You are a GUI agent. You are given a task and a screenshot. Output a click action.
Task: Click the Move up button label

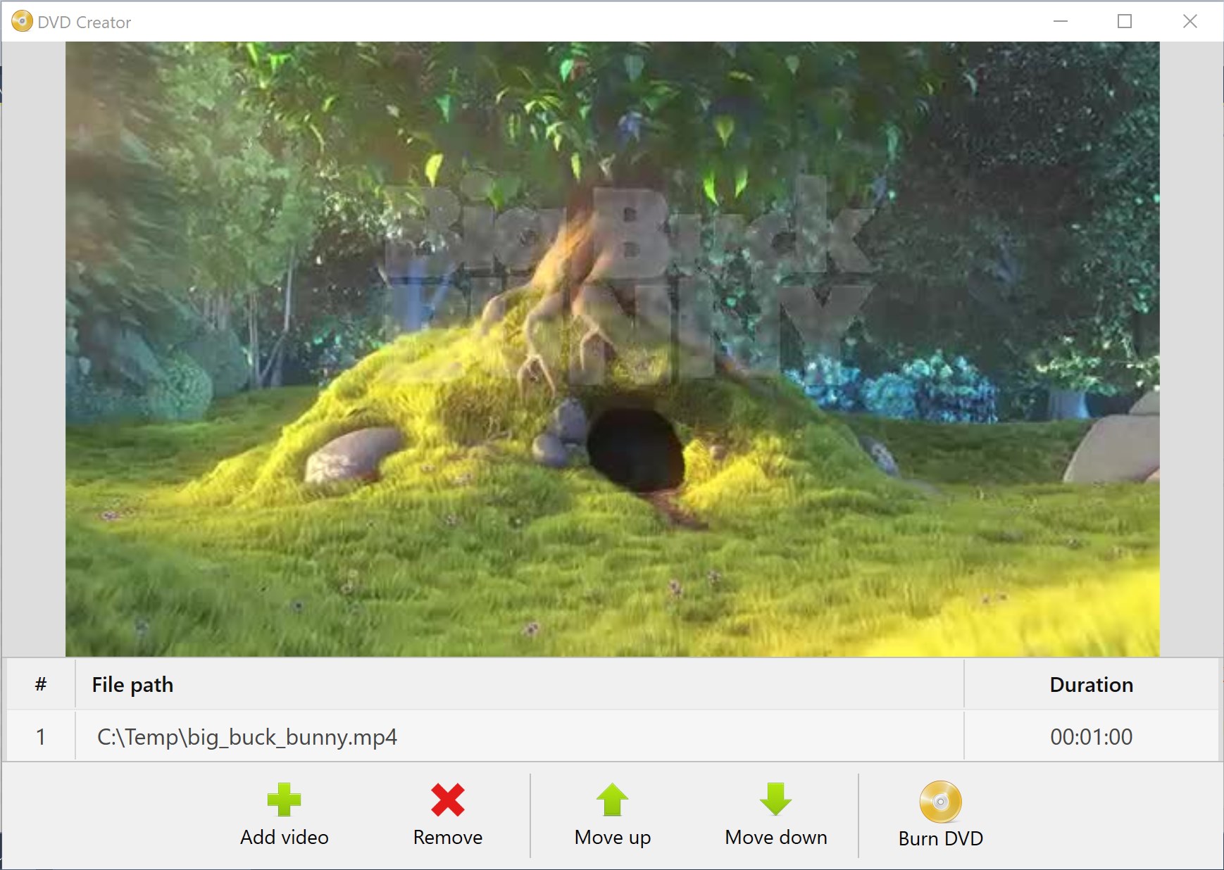click(x=611, y=838)
